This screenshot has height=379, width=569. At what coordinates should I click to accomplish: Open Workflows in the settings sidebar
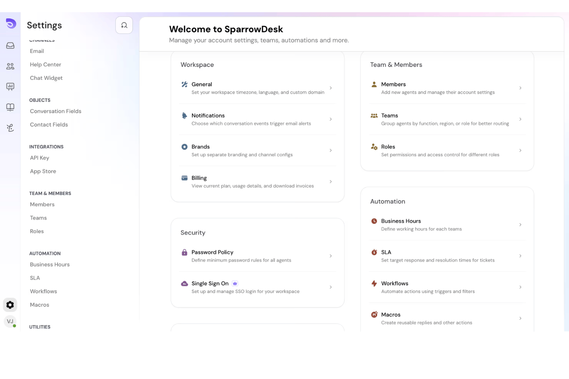(43, 291)
